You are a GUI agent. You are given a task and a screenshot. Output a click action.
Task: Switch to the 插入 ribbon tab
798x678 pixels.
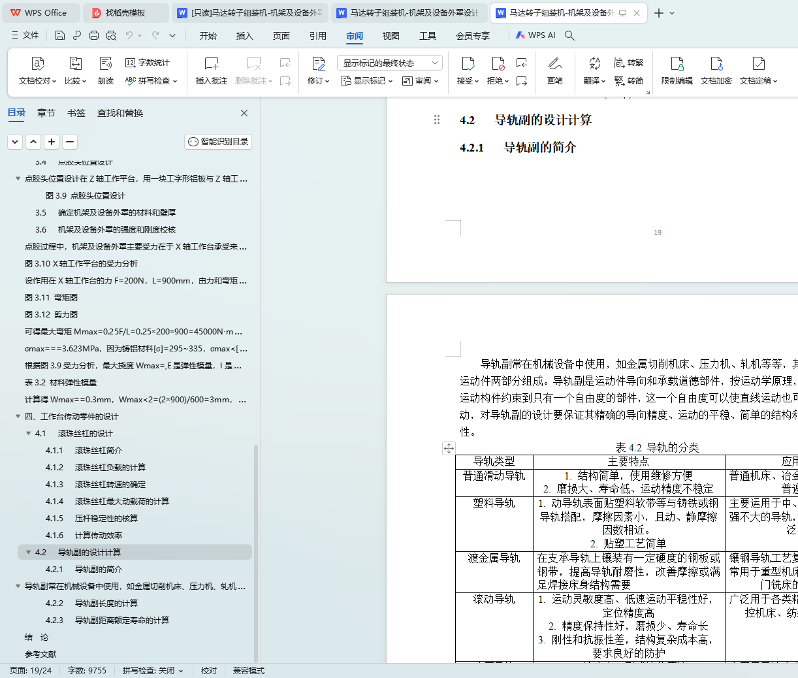click(x=245, y=36)
